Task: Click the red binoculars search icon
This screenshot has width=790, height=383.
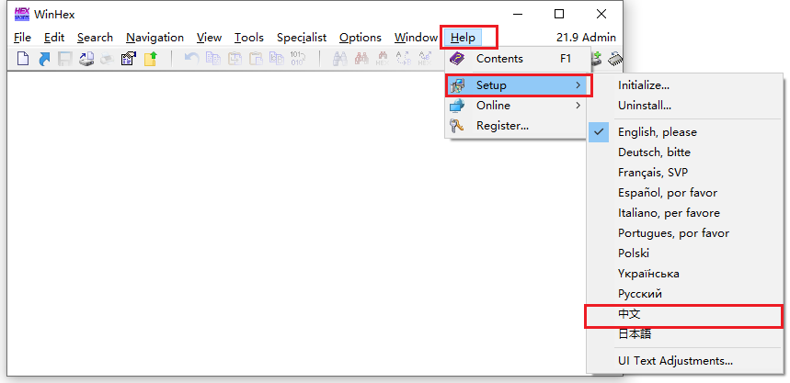Action: coord(361,59)
